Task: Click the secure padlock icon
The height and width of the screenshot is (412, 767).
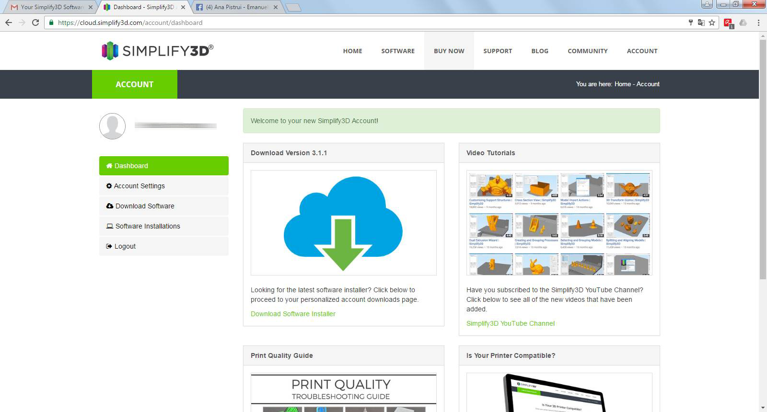Action: (51, 23)
